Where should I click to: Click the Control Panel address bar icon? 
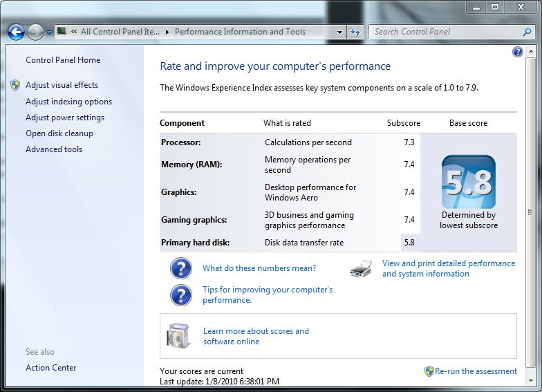[x=62, y=32]
